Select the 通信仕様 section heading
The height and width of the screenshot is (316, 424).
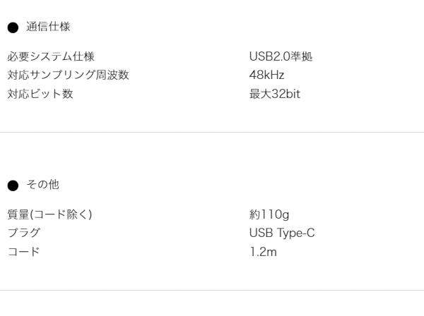[x=48, y=27]
